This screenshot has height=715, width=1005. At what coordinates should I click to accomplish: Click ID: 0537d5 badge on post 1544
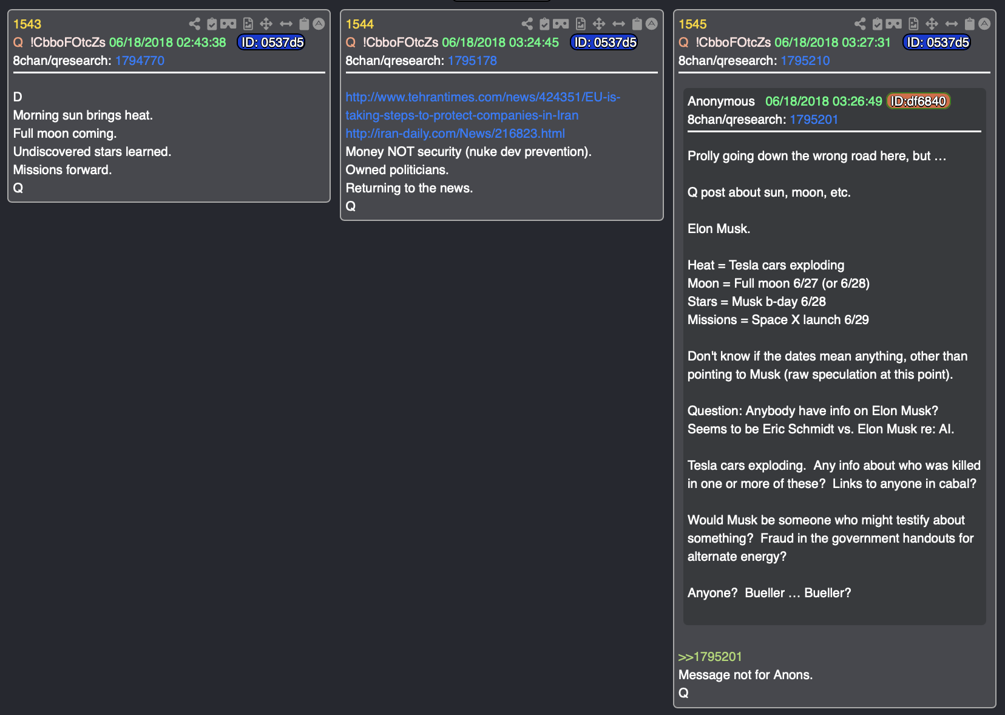[x=604, y=42]
